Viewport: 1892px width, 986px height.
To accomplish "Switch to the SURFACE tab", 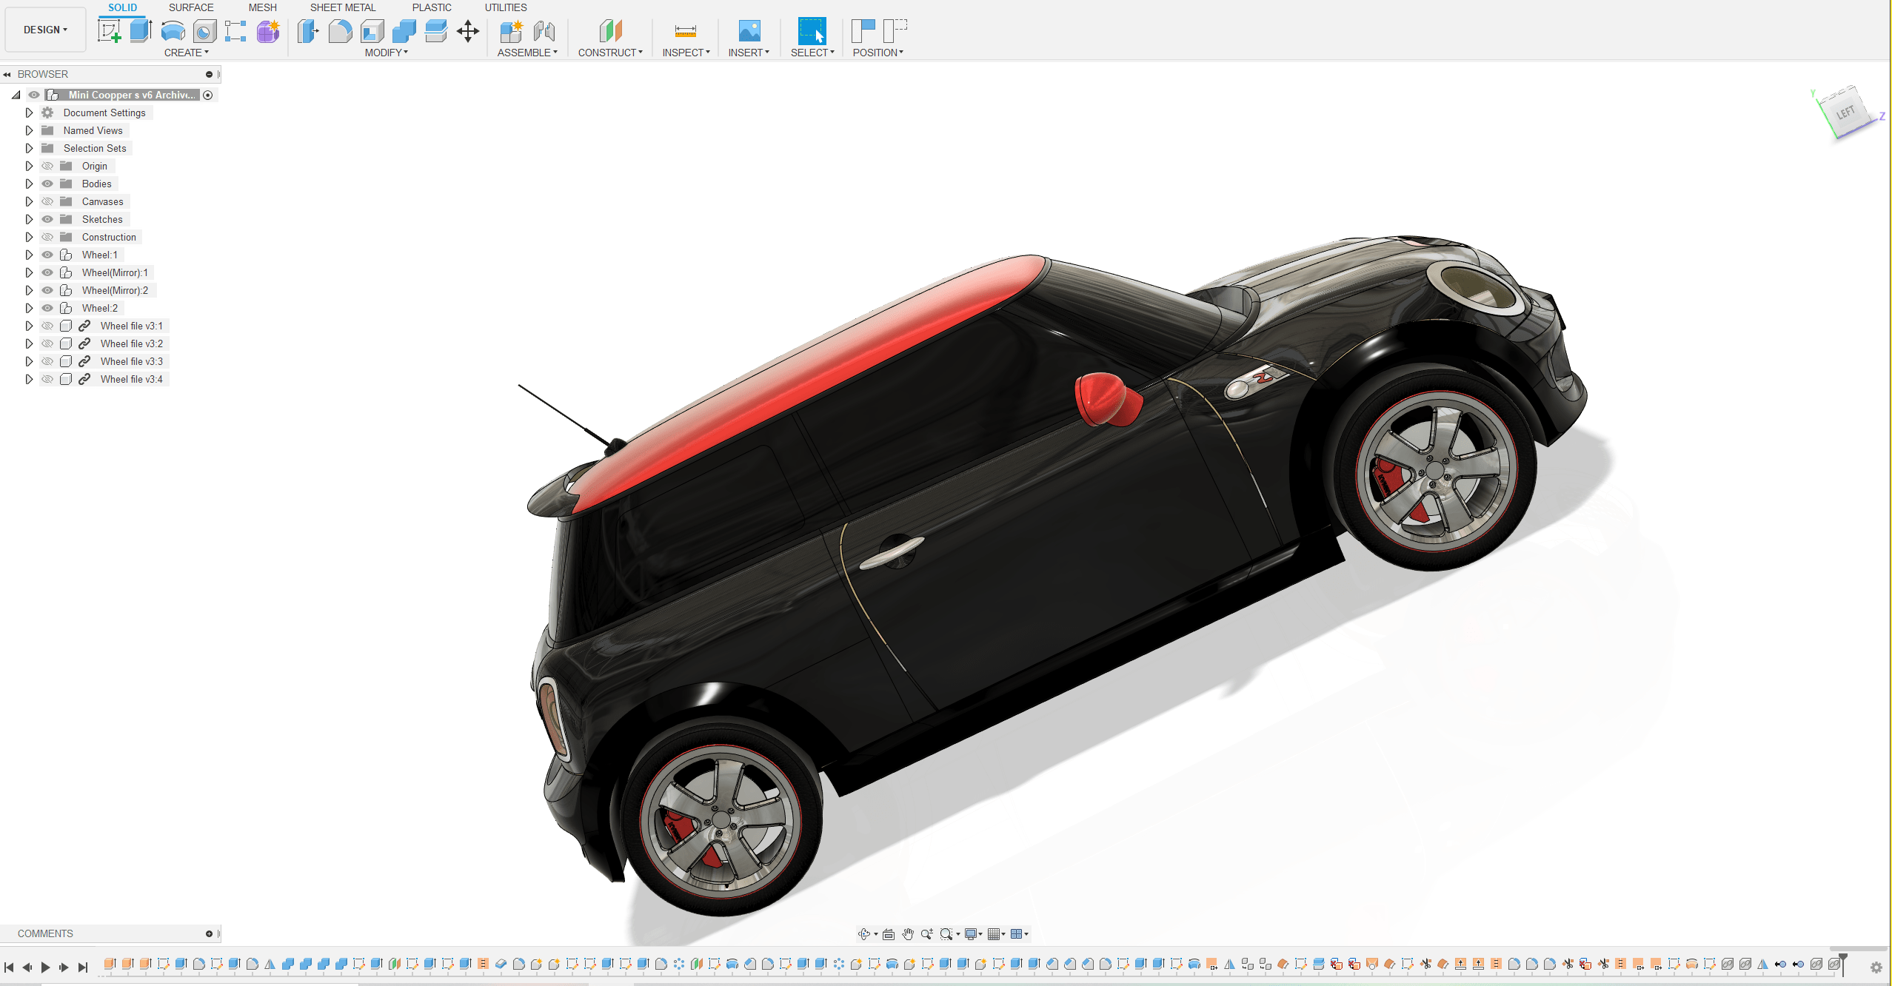I will coord(191,7).
